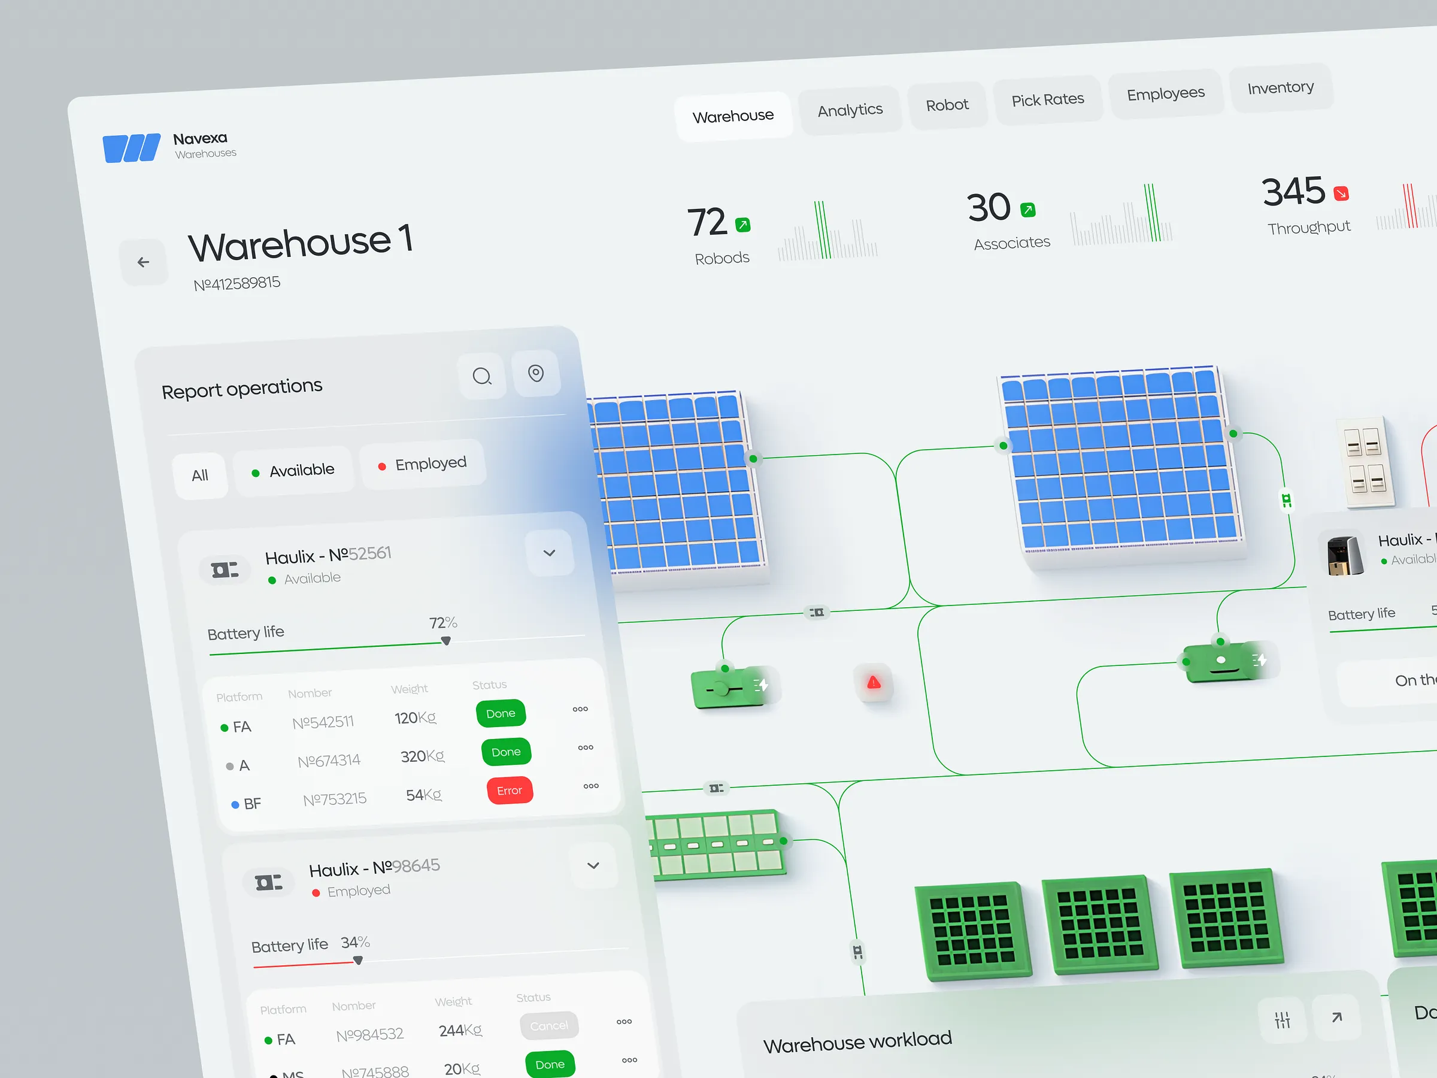Click three-dots menu for N°542511 row
This screenshot has height=1078, width=1437.
coord(580,709)
